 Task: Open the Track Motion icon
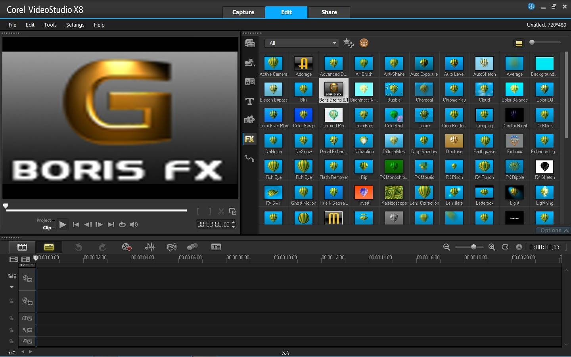pyautogui.click(x=192, y=247)
